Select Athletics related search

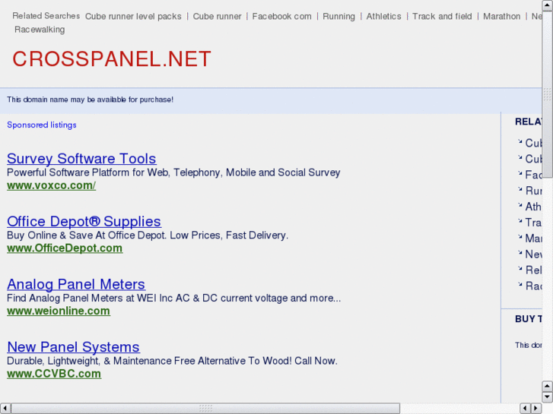pos(383,17)
